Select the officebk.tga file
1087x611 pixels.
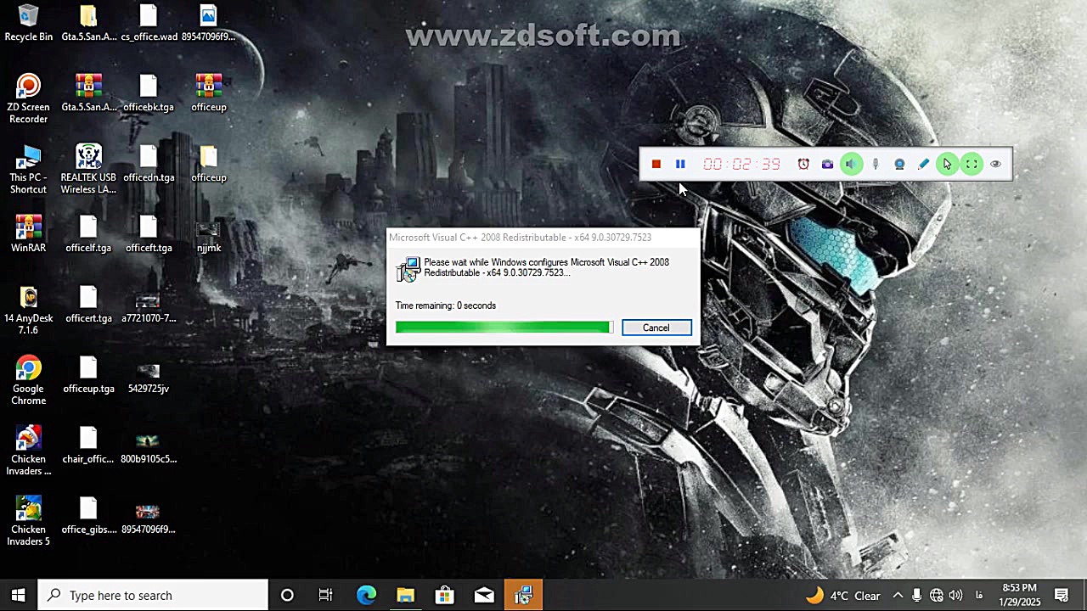(149, 93)
